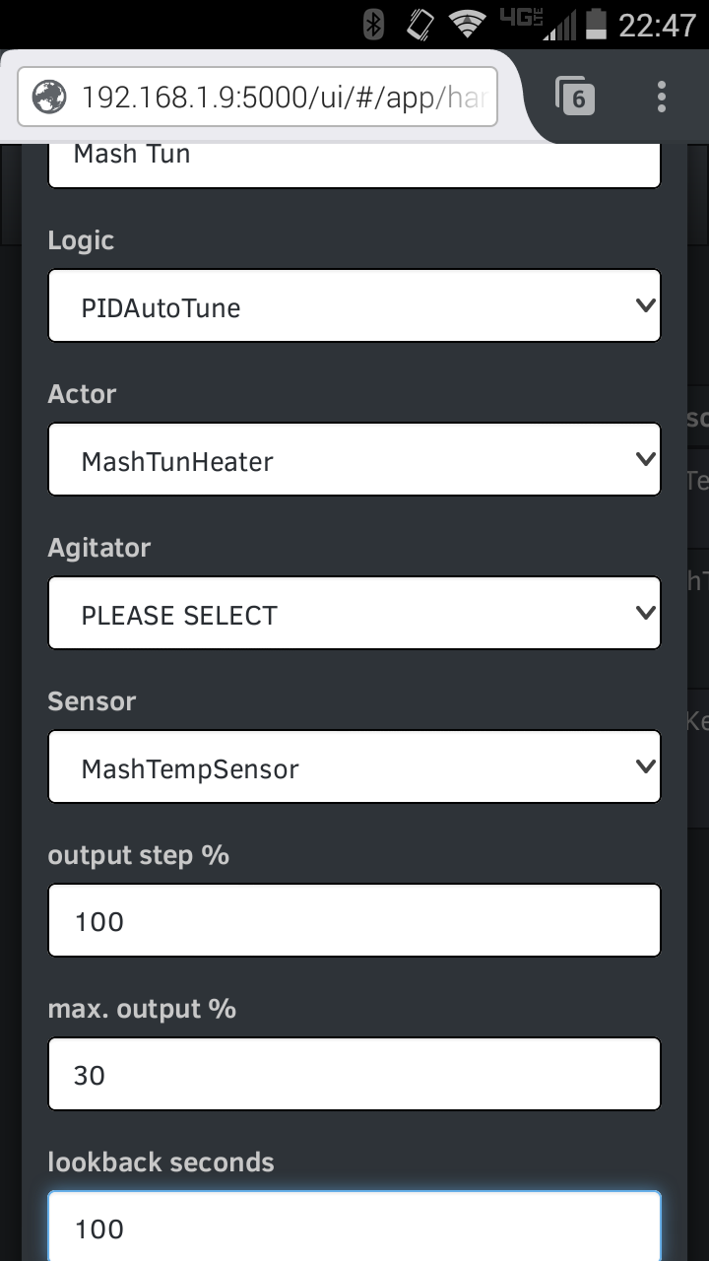
Task: Tap the screen rotation status icon
Action: pos(420,24)
